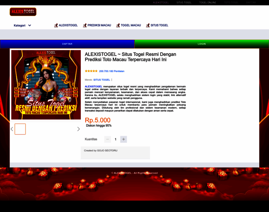Viewport: 269px width, 212px height.
Task: Open the top bar SITUS TOGEL link
Action: coord(184,2)
